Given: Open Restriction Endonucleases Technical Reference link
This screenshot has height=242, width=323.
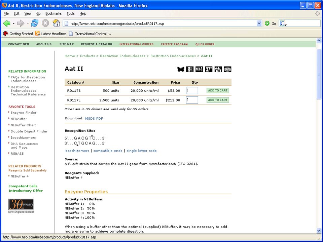Looking at the screenshot, I should click(28, 91).
